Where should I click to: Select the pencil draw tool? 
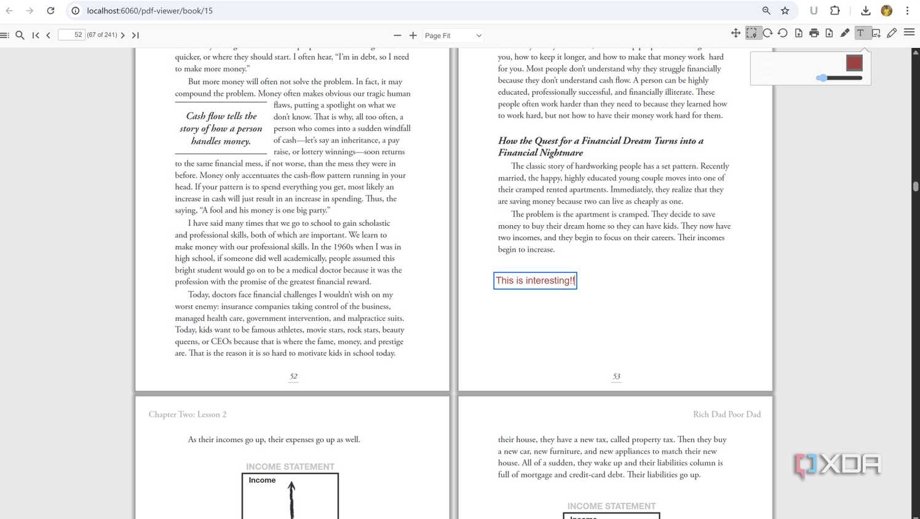892,33
